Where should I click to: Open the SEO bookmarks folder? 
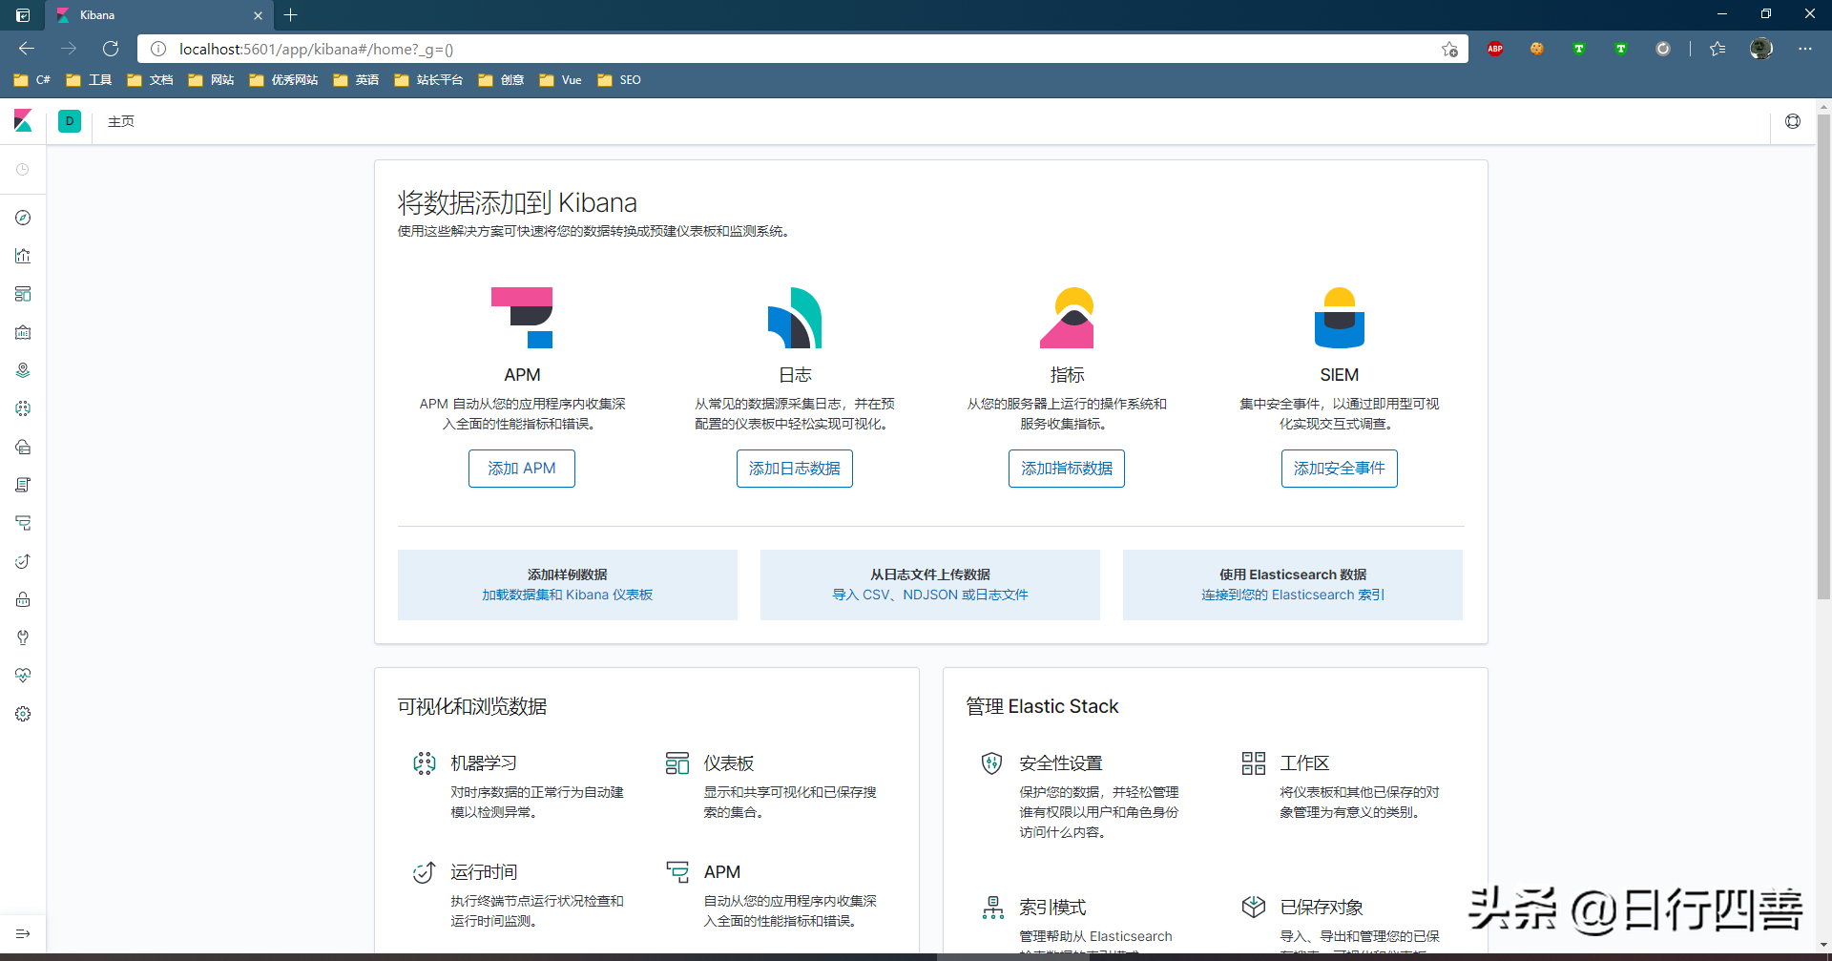[x=619, y=80]
